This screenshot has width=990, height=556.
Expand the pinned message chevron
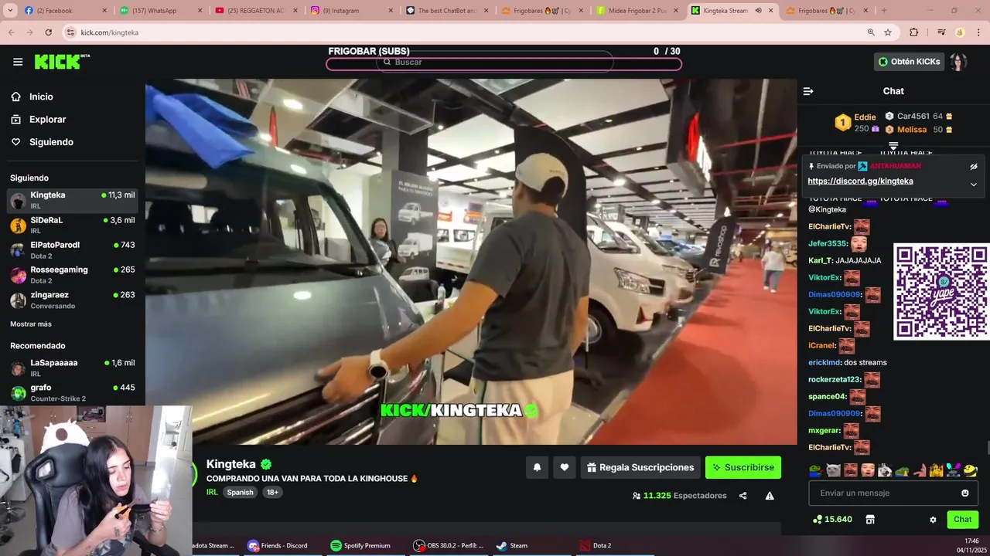point(974,184)
